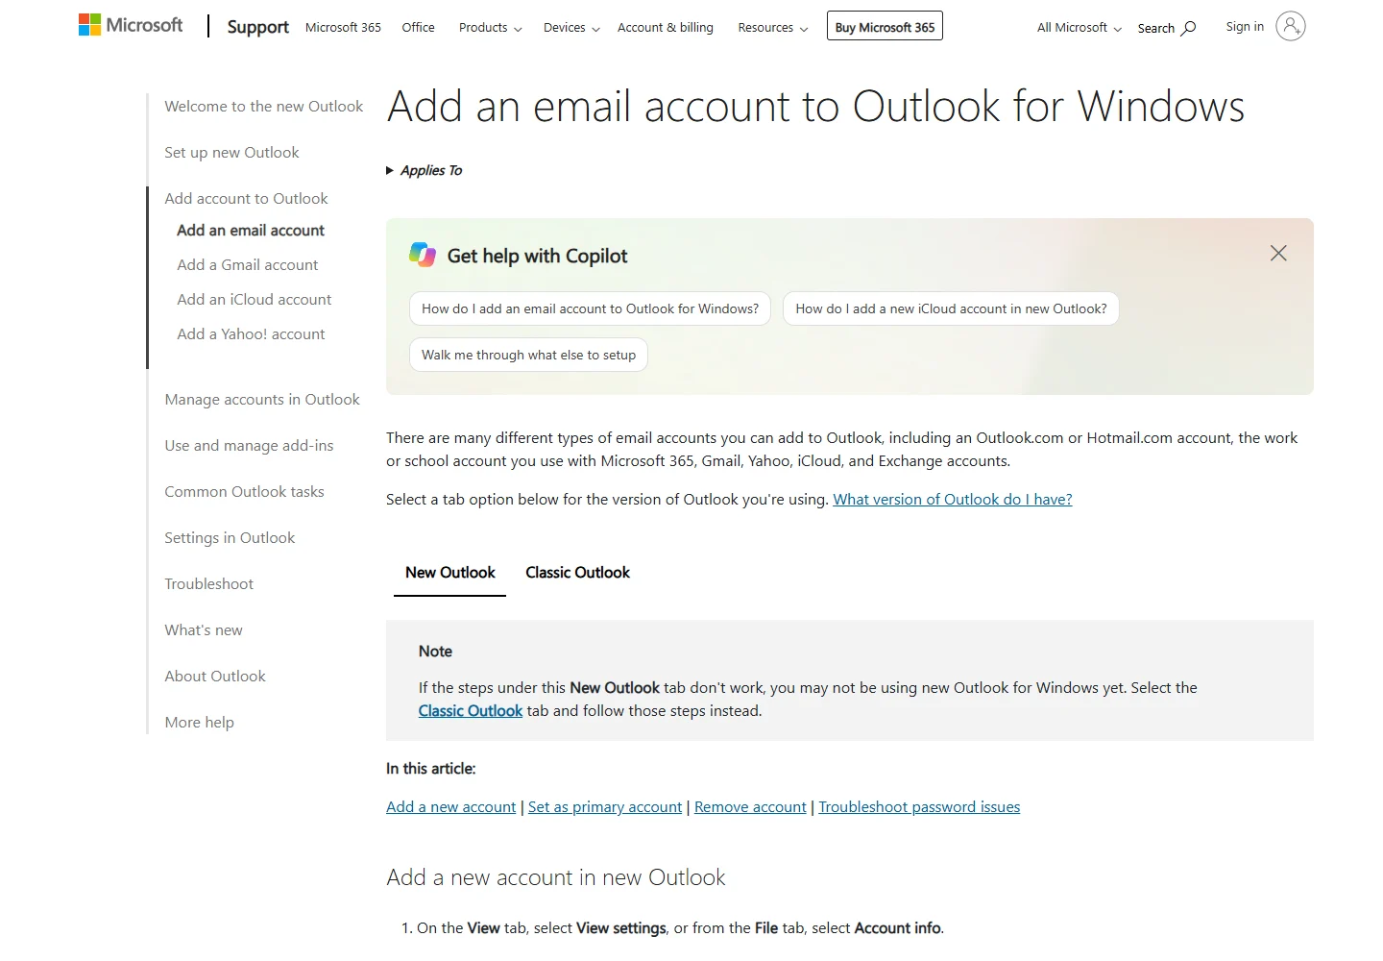Jump to Troubleshoot password issues section
Screen dimensions: 1383x961
pos(919,807)
